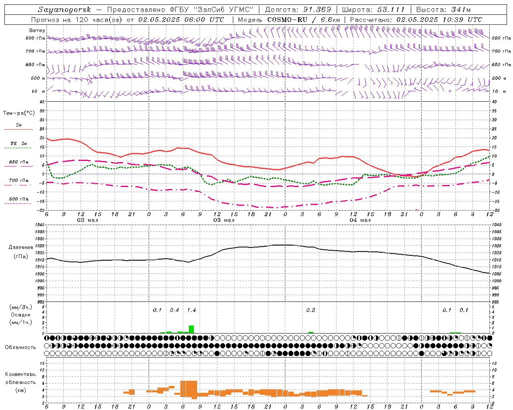
Task: Click the 1.4 precipitation value
Action: point(192,310)
